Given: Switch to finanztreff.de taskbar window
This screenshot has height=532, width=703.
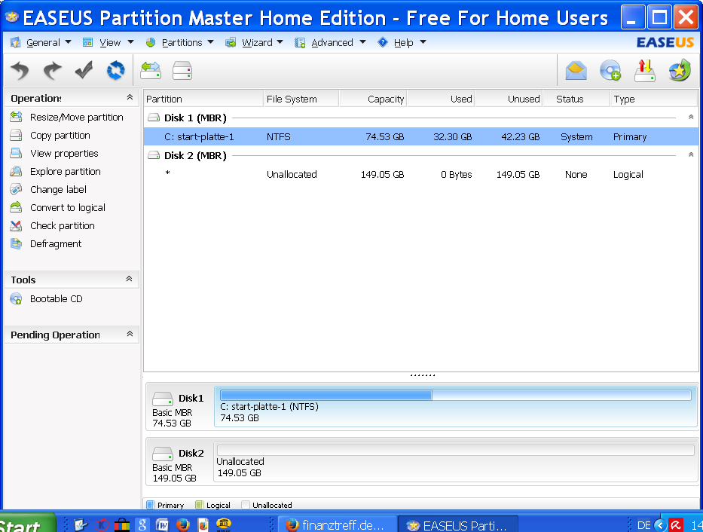Looking at the screenshot, I should click(338, 524).
